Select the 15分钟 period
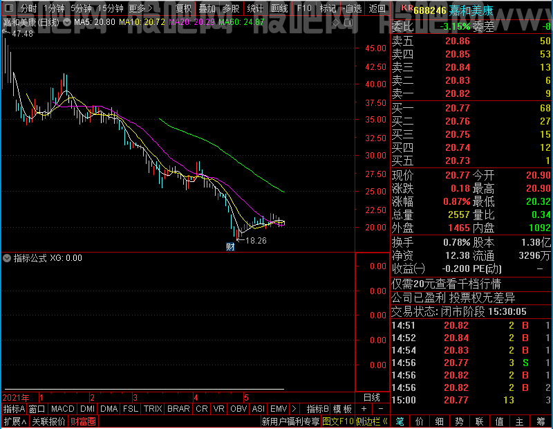This screenshot has height=429, width=553. [111, 8]
